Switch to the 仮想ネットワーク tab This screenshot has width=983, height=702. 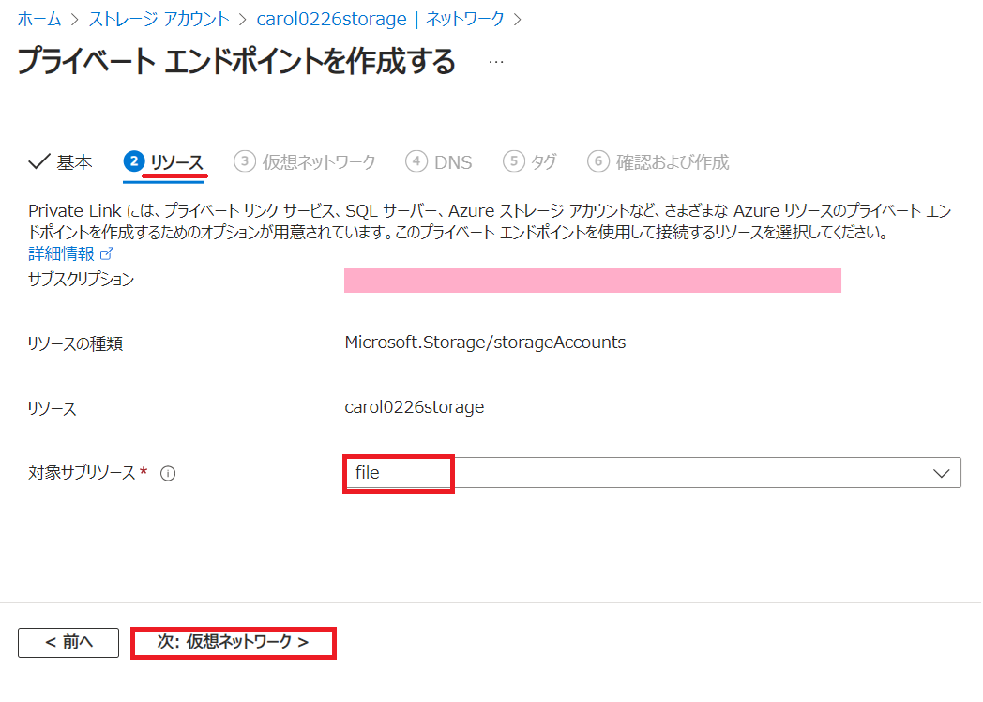[x=305, y=161]
